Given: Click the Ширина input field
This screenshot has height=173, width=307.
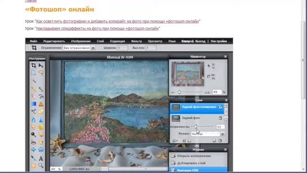Looking at the screenshot, I should [x=122, y=48].
